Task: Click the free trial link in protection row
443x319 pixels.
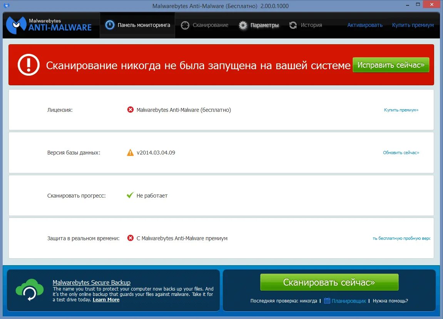Action: [x=401, y=238]
